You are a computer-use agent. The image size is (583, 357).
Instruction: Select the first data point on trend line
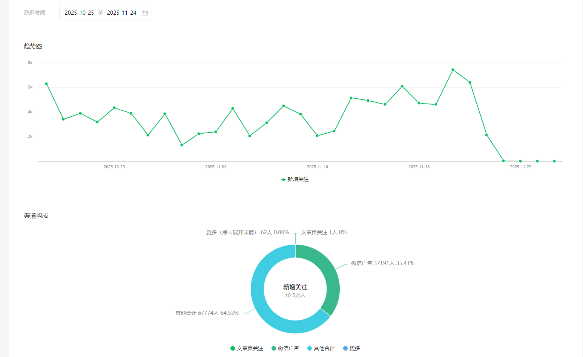[x=46, y=84]
